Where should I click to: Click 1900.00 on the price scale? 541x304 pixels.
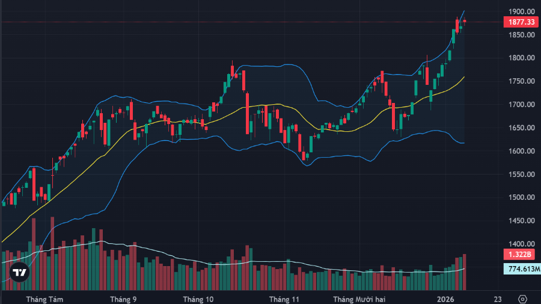click(x=521, y=11)
